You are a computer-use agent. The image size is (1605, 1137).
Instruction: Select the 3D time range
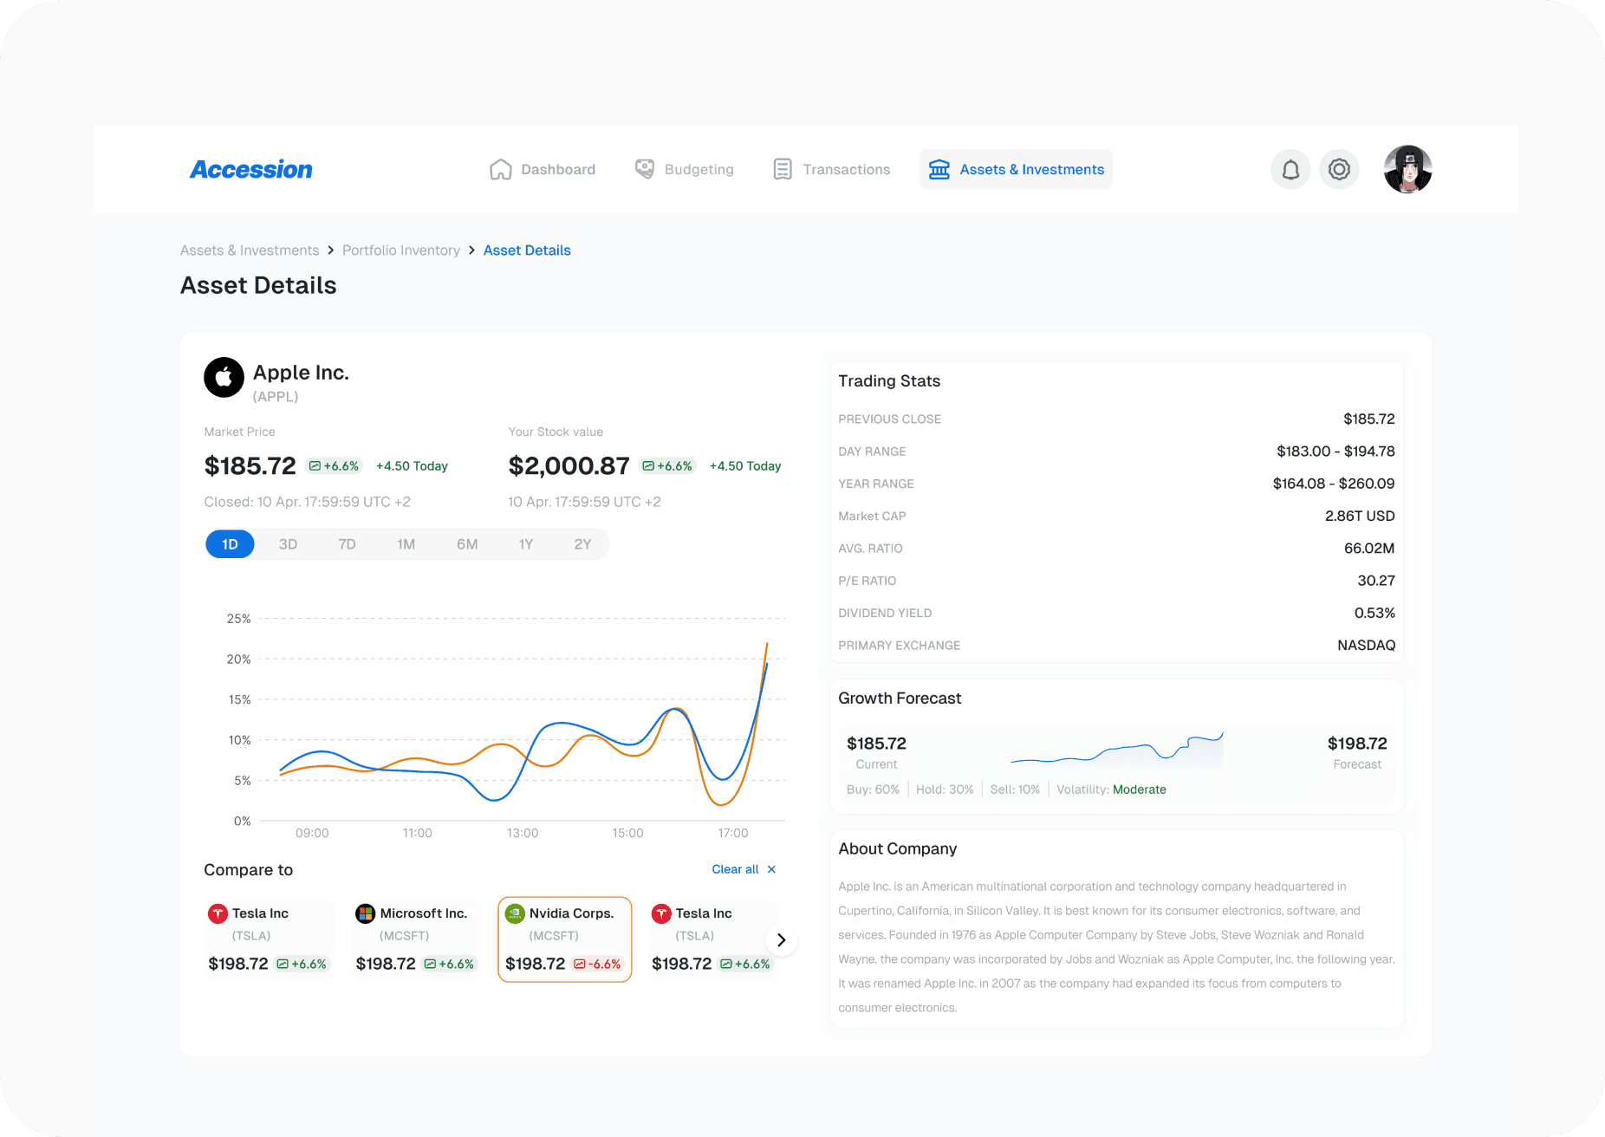tap(288, 544)
